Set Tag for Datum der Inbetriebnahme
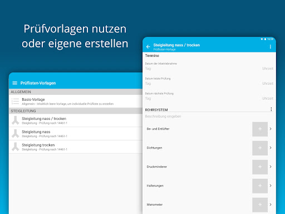285x214 pixels. [x=148, y=69]
